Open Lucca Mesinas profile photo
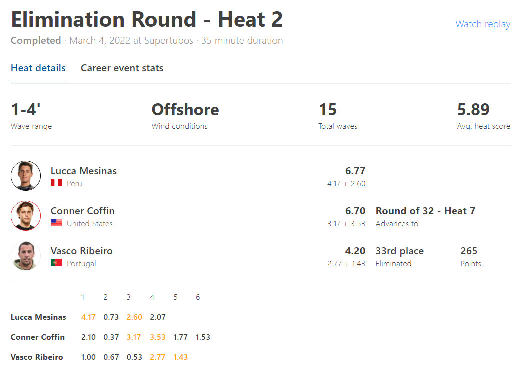Screen dimensions: 522x372 coord(26,176)
